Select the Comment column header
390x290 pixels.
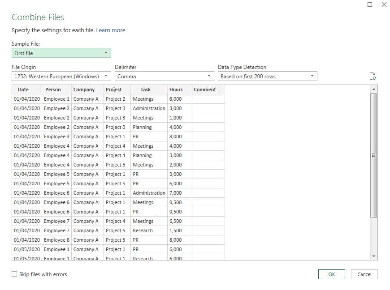tap(206, 90)
